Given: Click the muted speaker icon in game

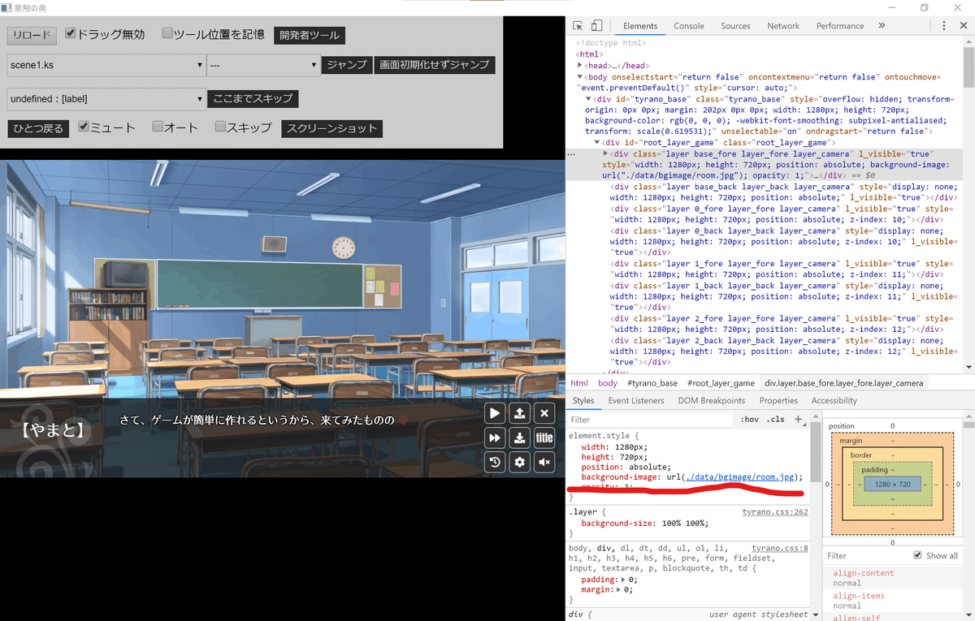Looking at the screenshot, I should tap(545, 463).
